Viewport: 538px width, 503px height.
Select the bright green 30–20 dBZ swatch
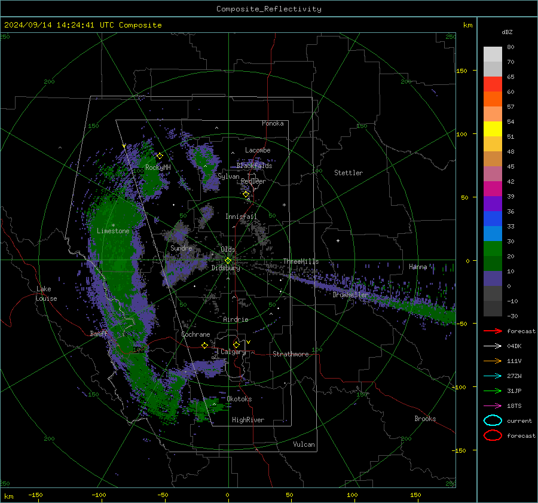pos(493,249)
